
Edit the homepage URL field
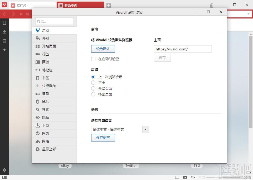[183, 49]
